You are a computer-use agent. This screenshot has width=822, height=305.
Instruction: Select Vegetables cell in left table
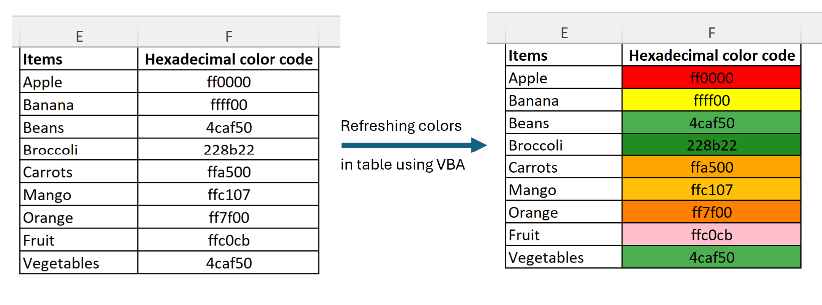[x=79, y=263]
